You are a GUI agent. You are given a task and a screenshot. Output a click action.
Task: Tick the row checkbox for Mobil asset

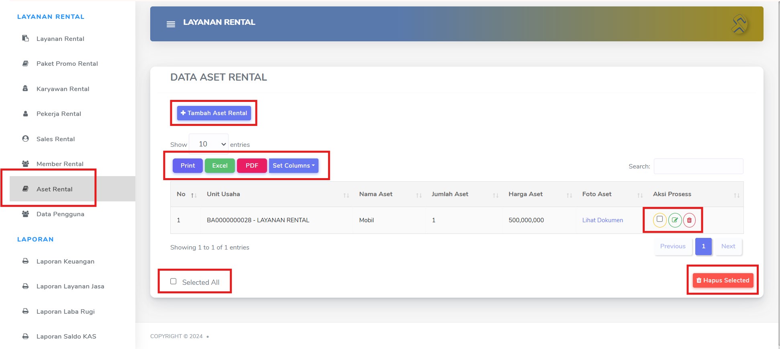tap(660, 219)
